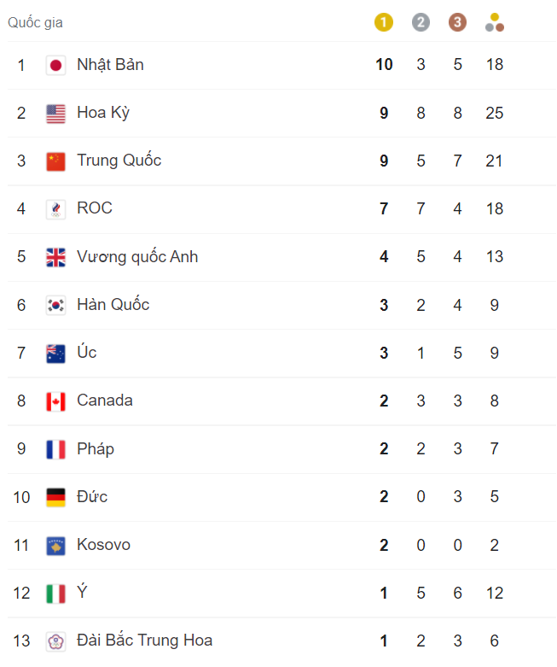
Task: Click the gold medal column icon
Action: tap(384, 22)
